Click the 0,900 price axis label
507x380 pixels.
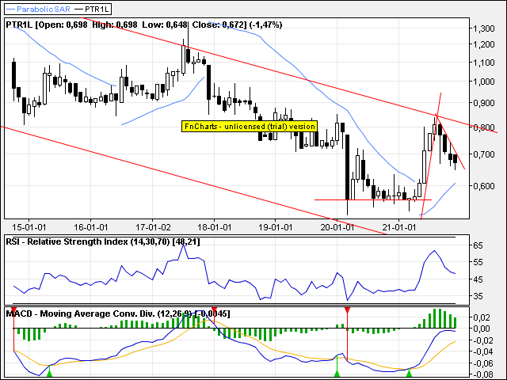(484, 103)
